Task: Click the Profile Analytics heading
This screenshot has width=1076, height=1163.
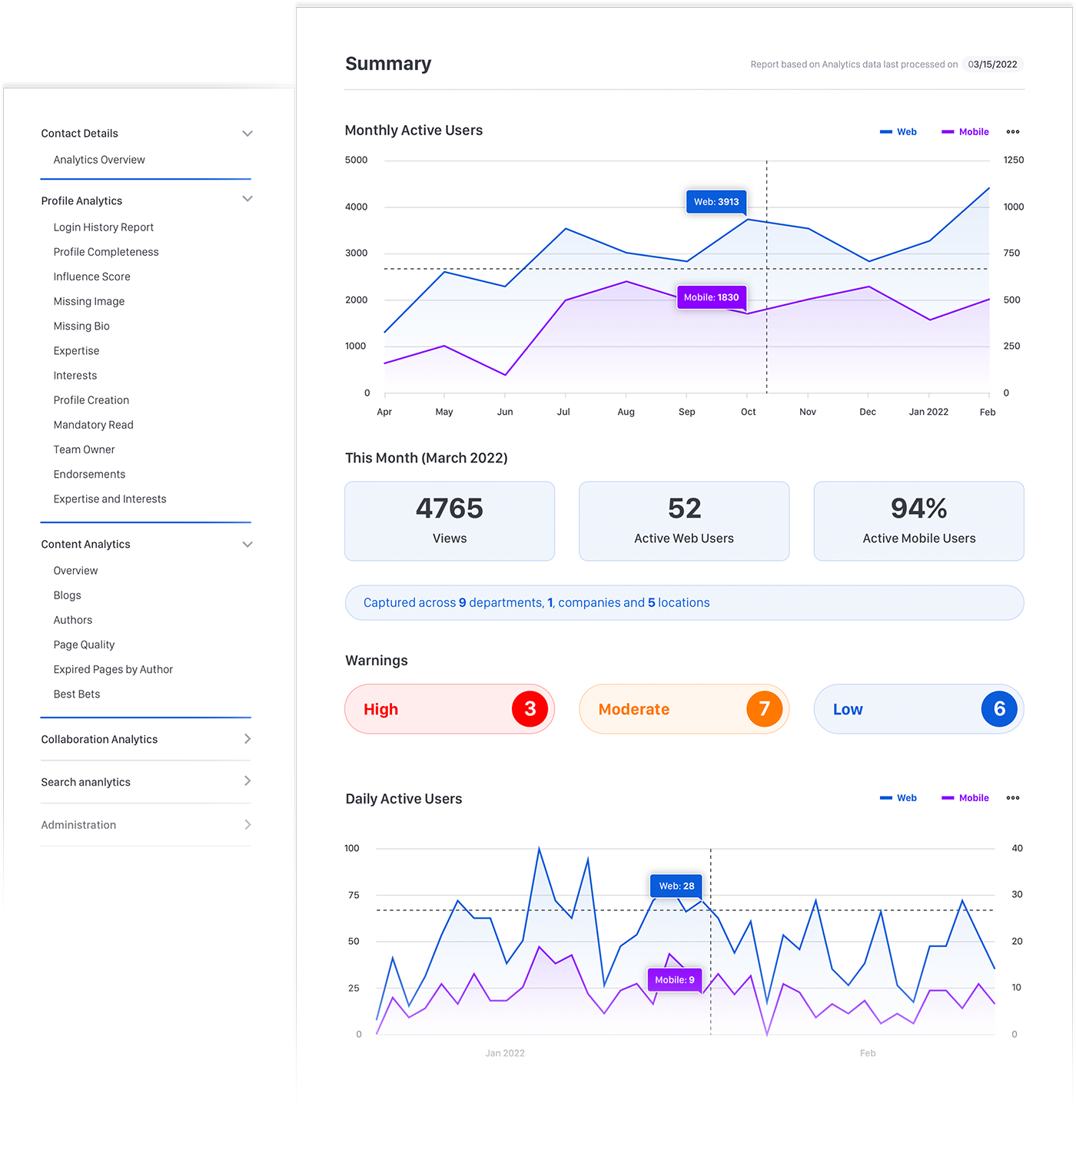Action: point(81,201)
